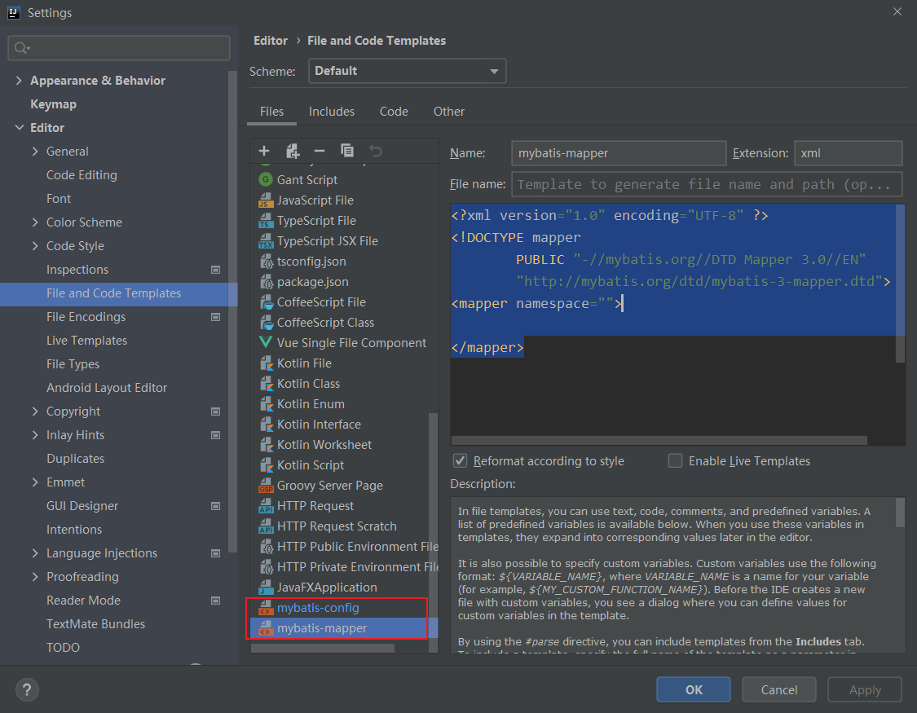Click the Copy Template icon
The height and width of the screenshot is (713, 917).
(347, 151)
